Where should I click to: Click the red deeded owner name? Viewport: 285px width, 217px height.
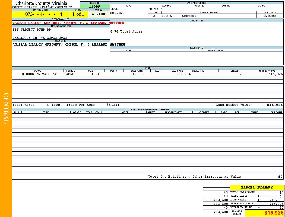(x=68, y=23)
